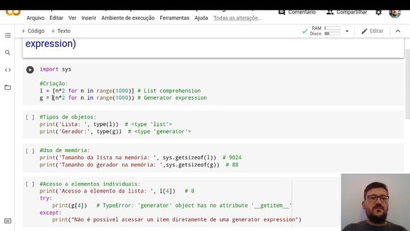Expand the RAM/Disco runtime dropdown arrow
The image size is (410, 231).
click(347, 31)
